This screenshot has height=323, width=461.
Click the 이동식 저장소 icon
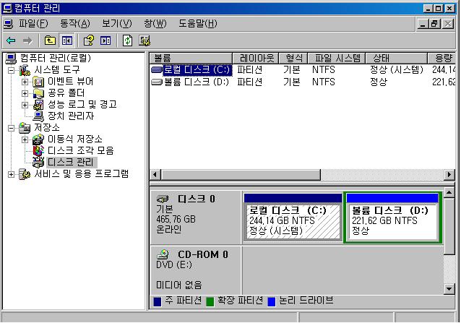[x=38, y=139]
